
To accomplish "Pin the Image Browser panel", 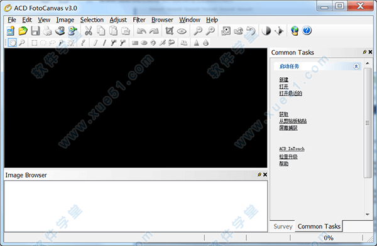I will pyautogui.click(x=259, y=174).
